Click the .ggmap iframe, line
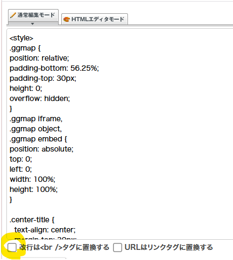Viewport: 233px width, 260px height. (36, 119)
